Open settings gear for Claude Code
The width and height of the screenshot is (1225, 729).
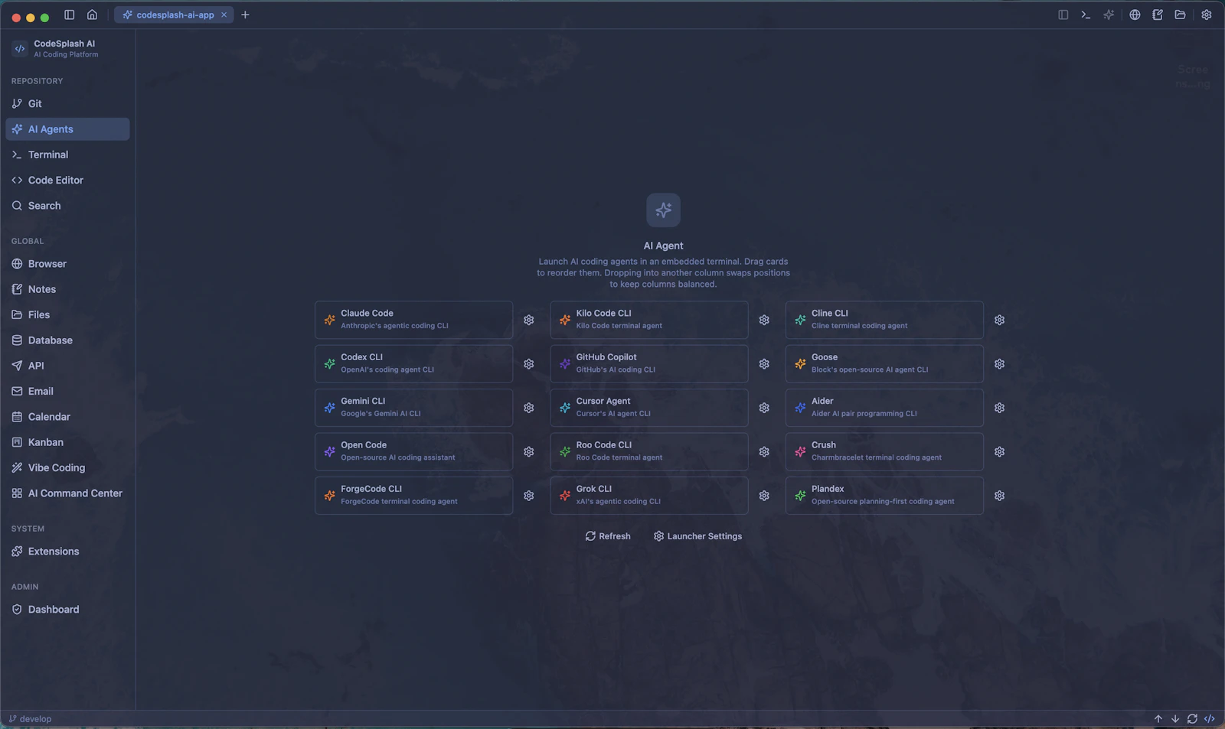click(x=529, y=320)
